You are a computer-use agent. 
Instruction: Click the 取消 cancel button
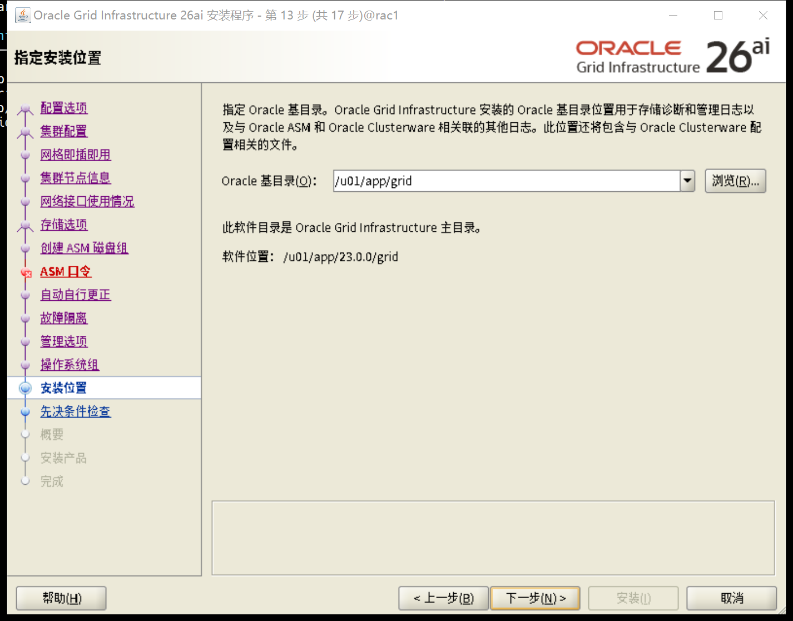(x=732, y=598)
